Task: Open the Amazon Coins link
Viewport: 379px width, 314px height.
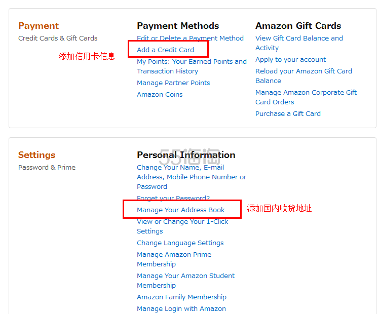Action: [x=160, y=95]
